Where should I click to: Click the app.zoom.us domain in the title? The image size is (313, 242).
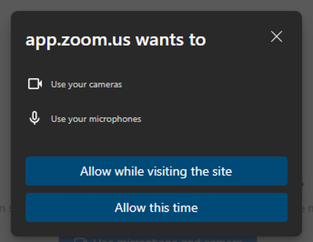coord(78,40)
